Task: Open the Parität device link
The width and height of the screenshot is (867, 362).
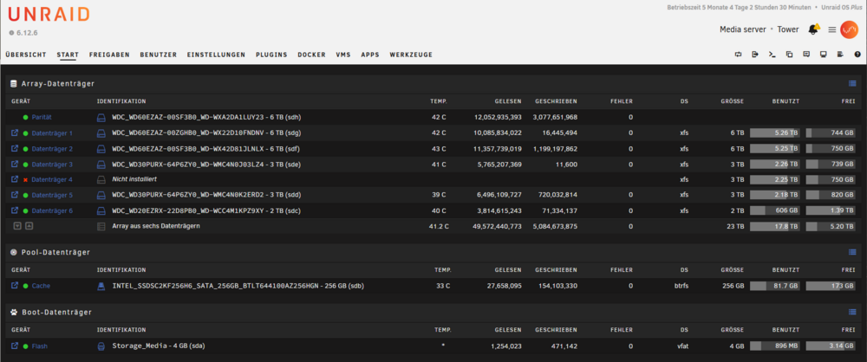Action: [42, 118]
